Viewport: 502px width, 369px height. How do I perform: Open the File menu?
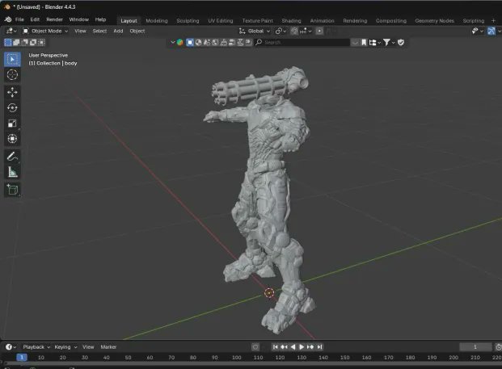tap(19, 19)
